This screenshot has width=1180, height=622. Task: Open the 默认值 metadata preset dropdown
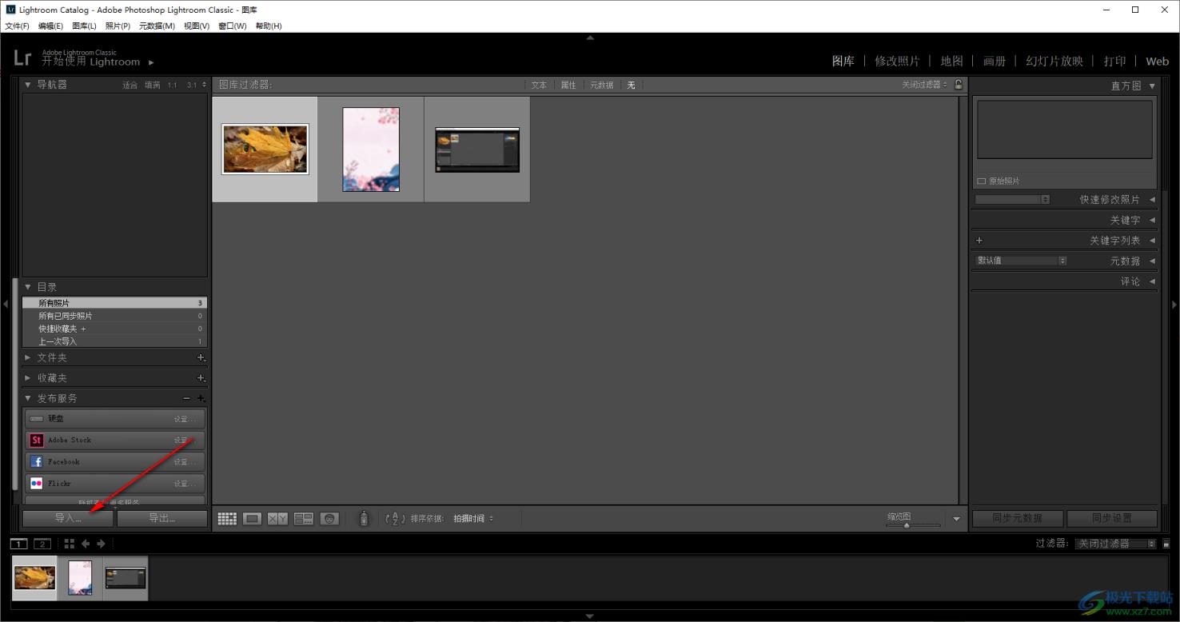[x=1021, y=261]
